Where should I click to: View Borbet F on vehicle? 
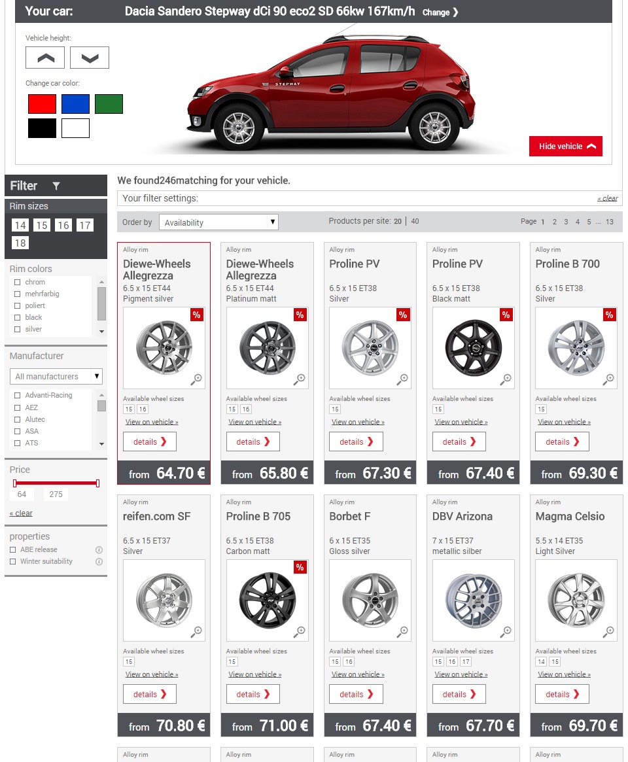click(x=358, y=674)
